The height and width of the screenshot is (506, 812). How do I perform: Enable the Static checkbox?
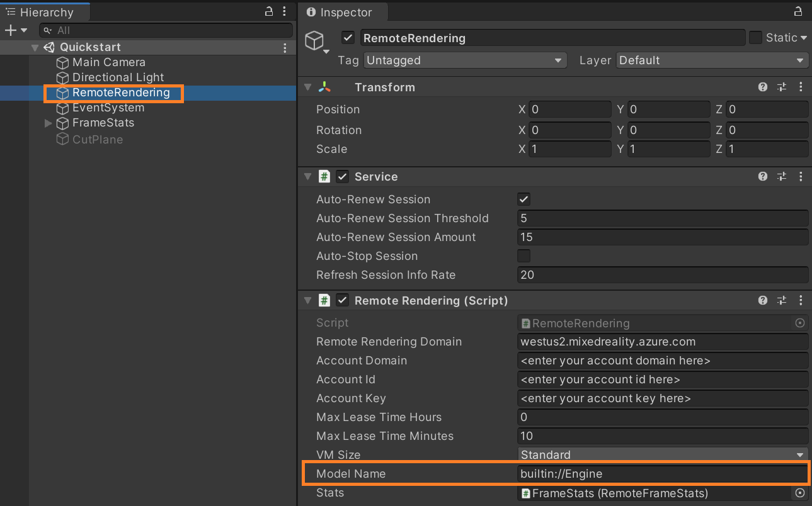[x=755, y=37]
